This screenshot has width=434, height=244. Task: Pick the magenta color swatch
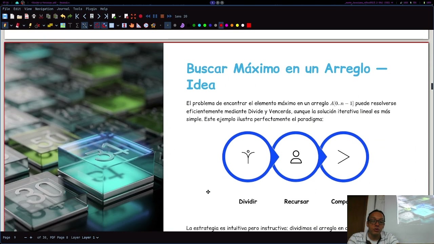(226, 25)
